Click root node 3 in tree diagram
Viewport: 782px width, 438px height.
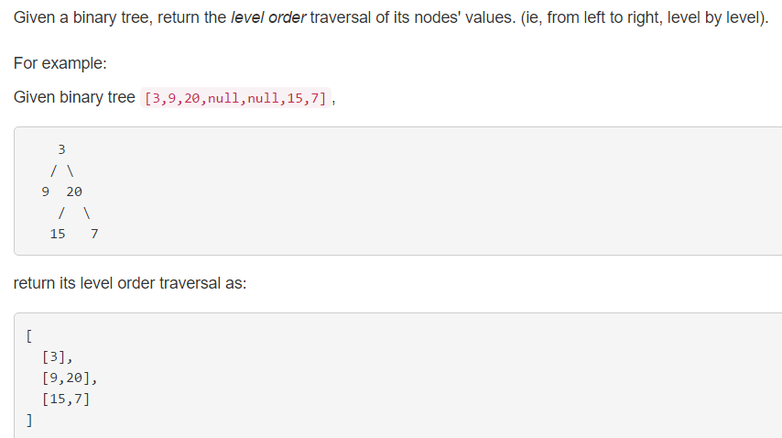62,149
